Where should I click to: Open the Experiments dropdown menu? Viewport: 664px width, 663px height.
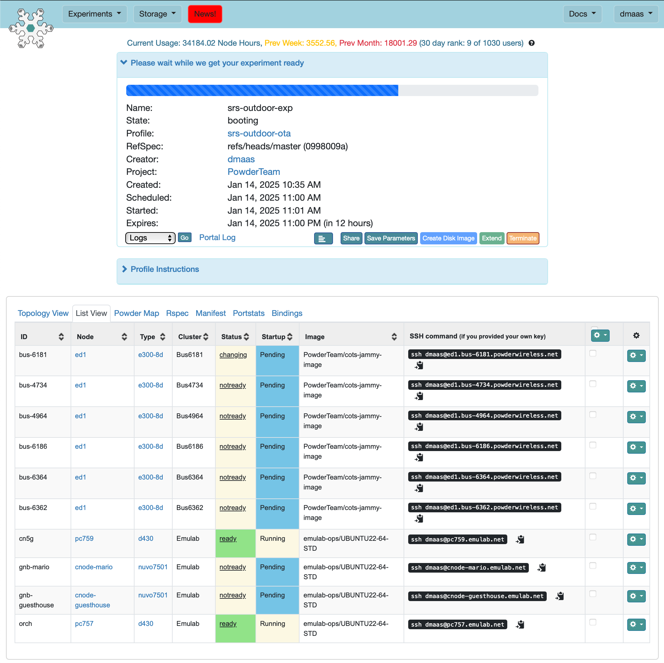pos(94,14)
